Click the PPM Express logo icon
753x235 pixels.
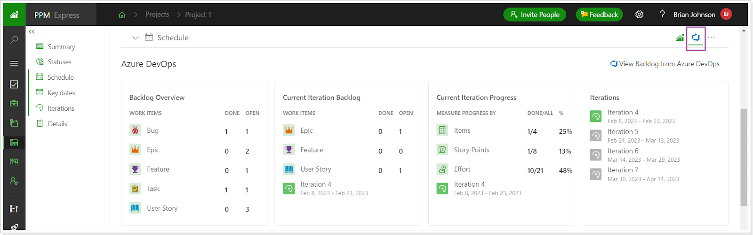point(14,15)
